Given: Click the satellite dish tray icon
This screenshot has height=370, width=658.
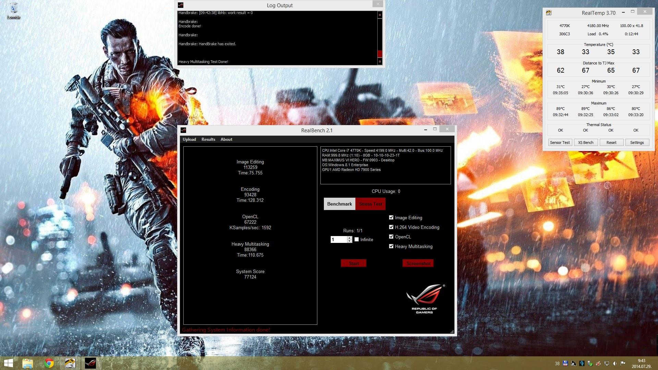Looking at the screenshot, I should point(573,363).
